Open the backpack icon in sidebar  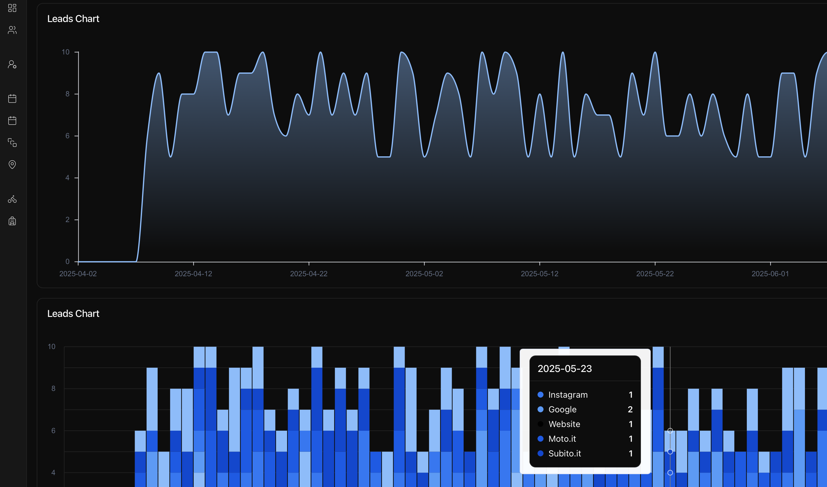click(x=12, y=221)
